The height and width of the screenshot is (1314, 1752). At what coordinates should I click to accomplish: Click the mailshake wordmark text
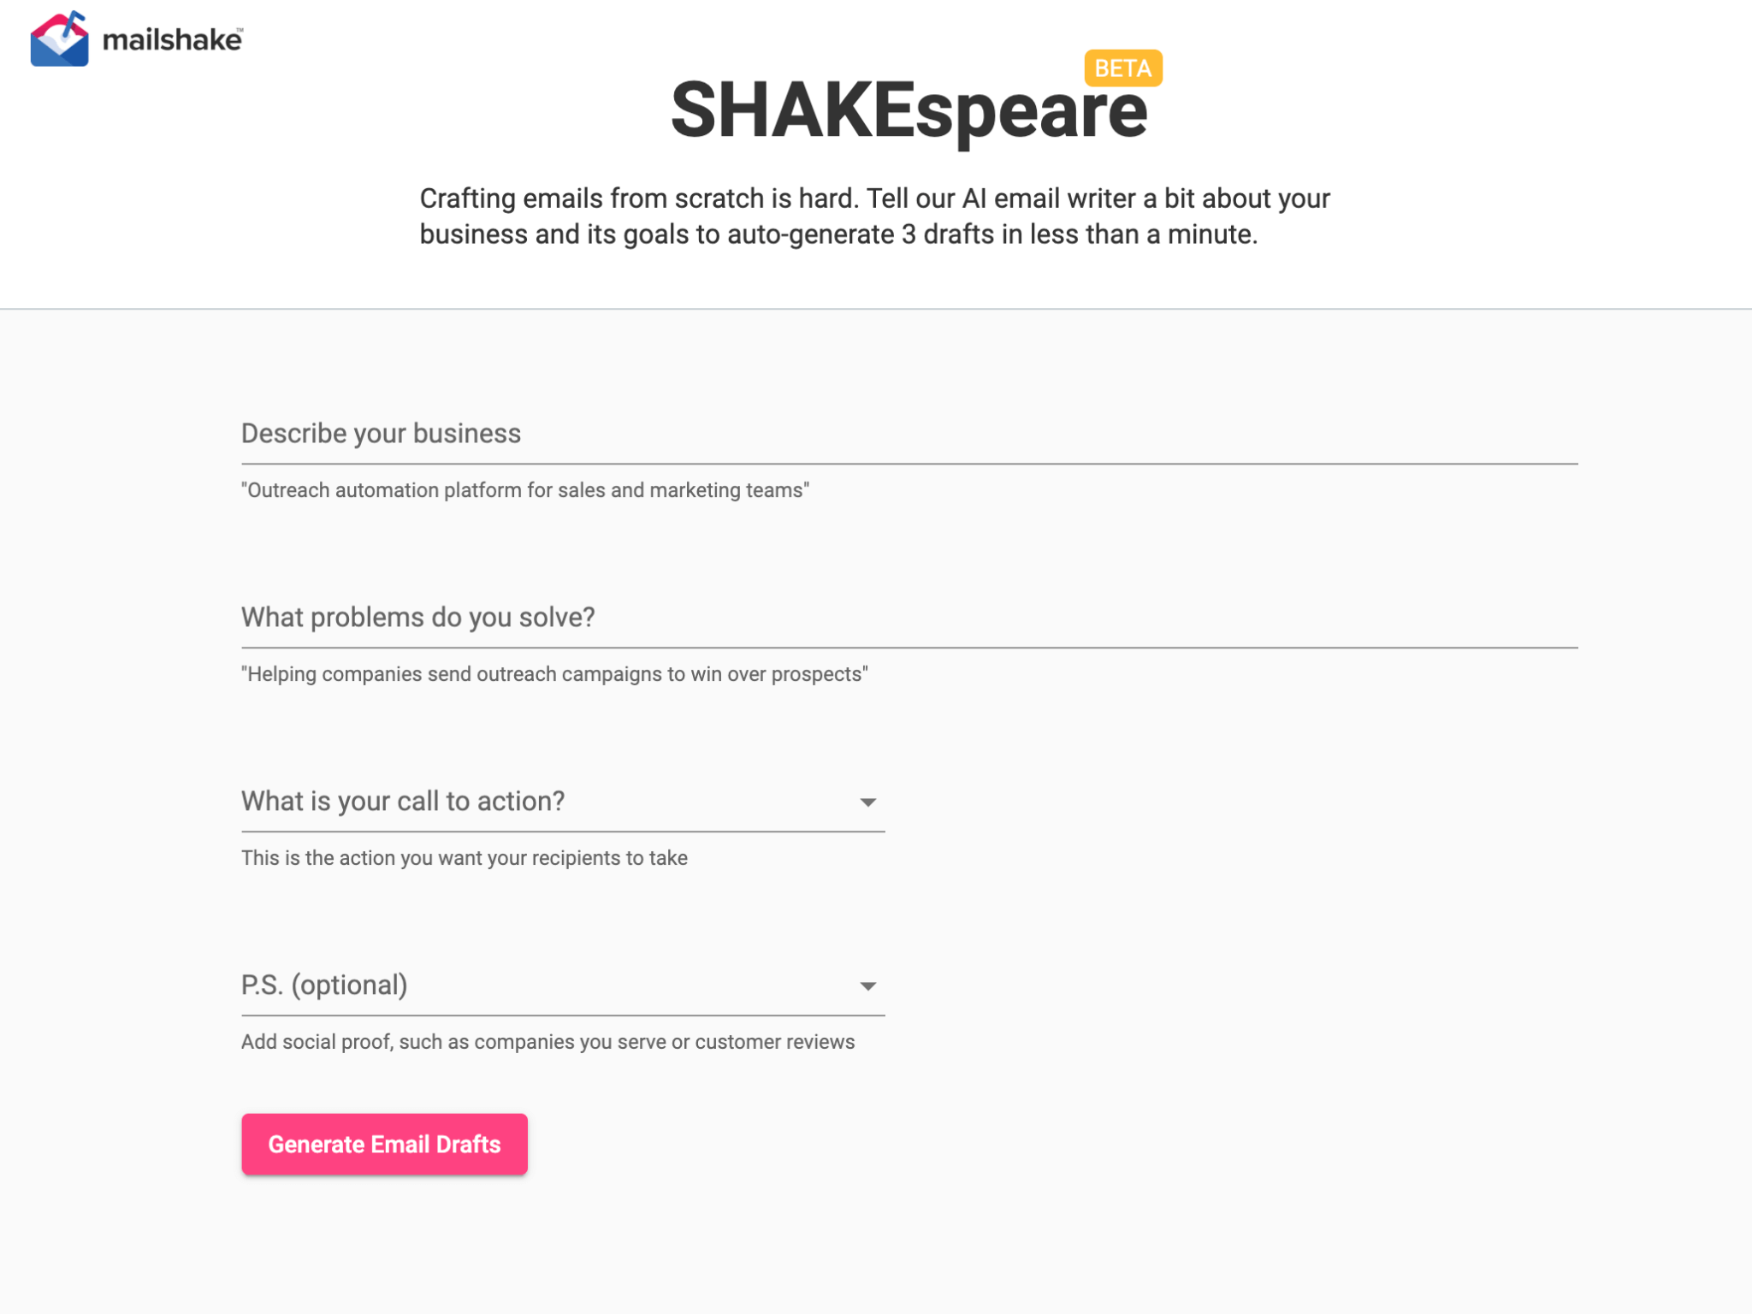click(x=173, y=39)
